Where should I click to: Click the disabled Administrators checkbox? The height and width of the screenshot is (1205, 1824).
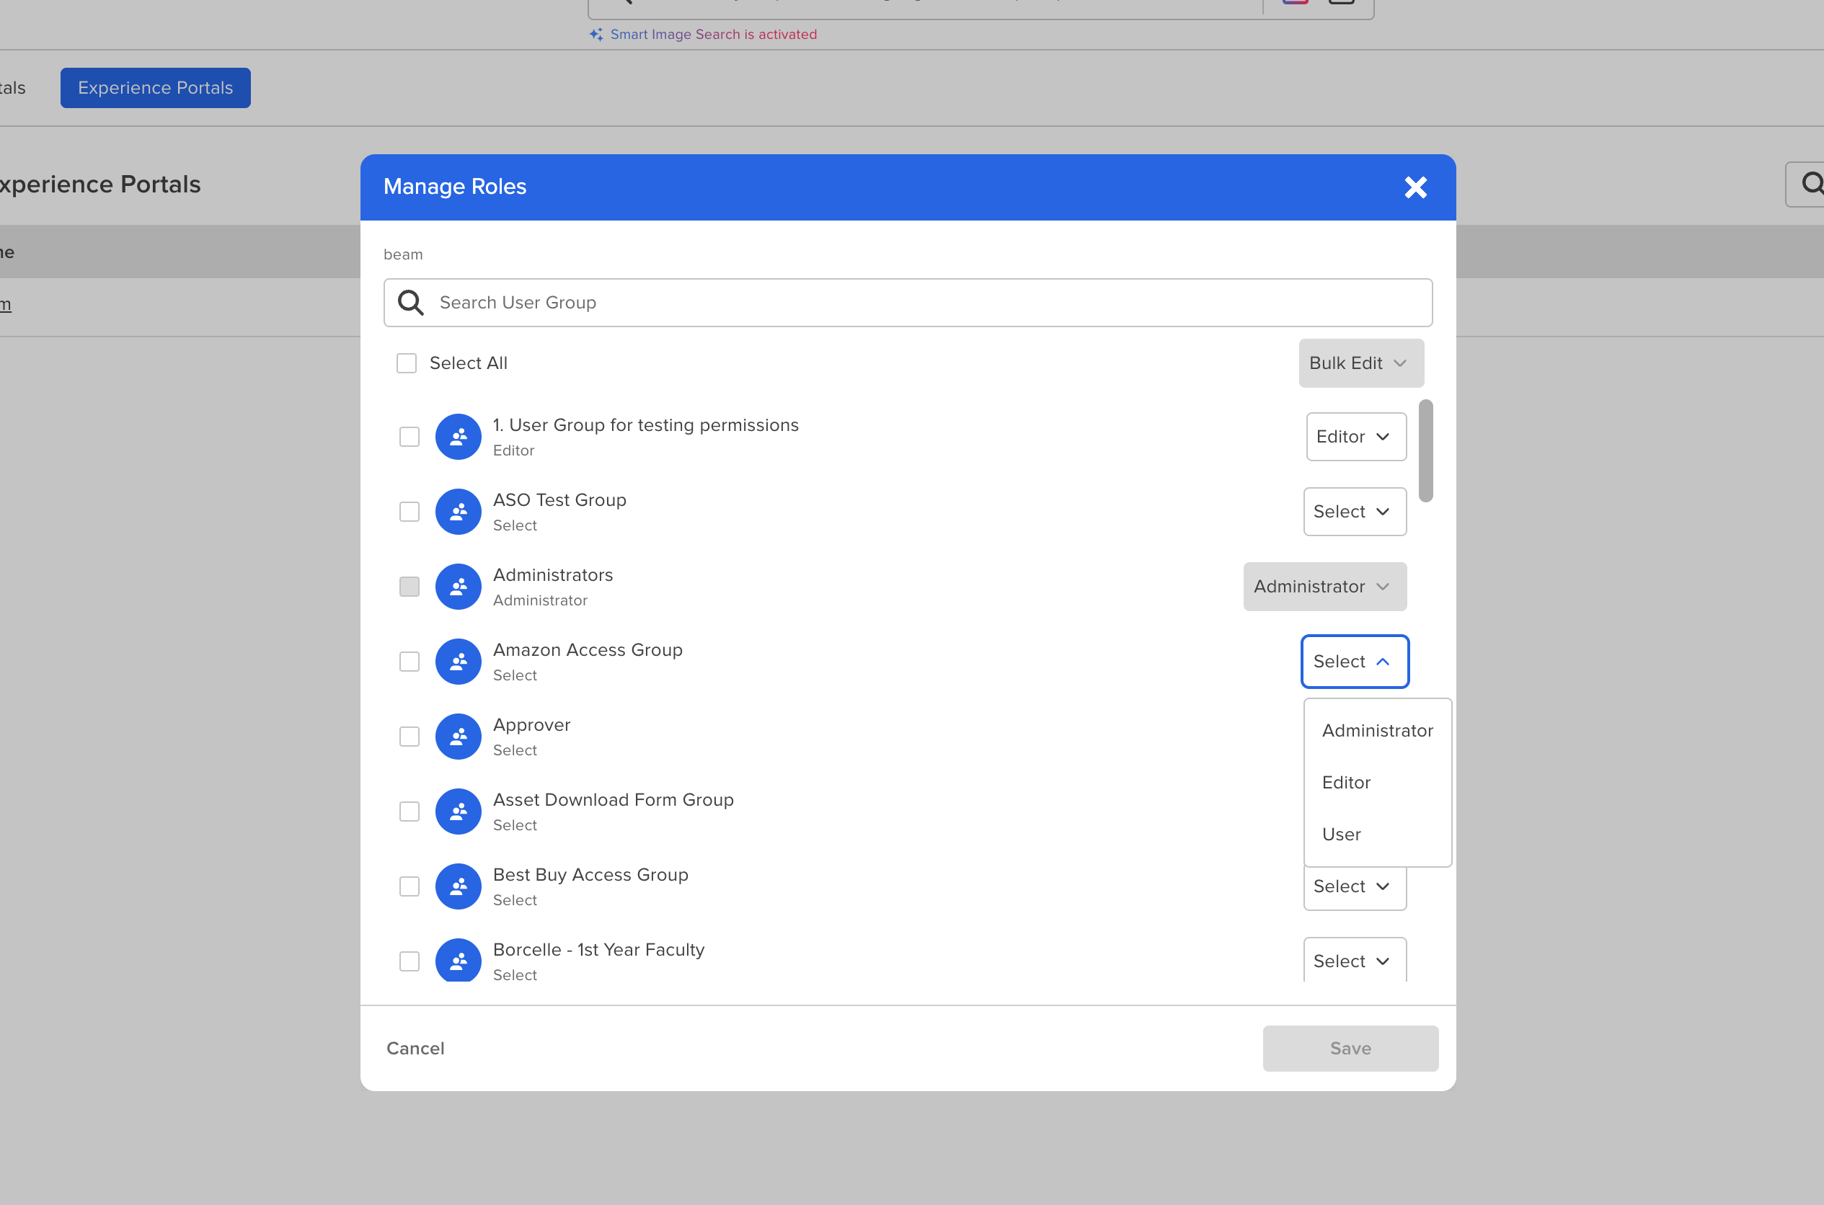409,587
